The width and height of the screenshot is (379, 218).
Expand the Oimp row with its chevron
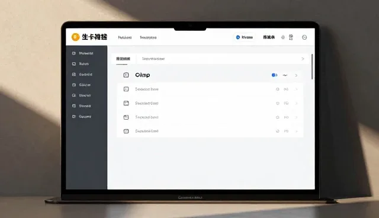click(296, 75)
